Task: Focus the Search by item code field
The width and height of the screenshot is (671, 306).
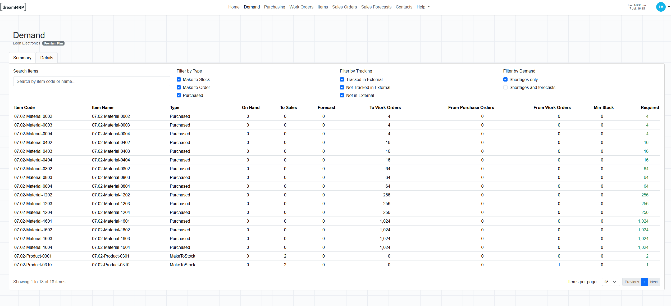Action: click(x=92, y=81)
